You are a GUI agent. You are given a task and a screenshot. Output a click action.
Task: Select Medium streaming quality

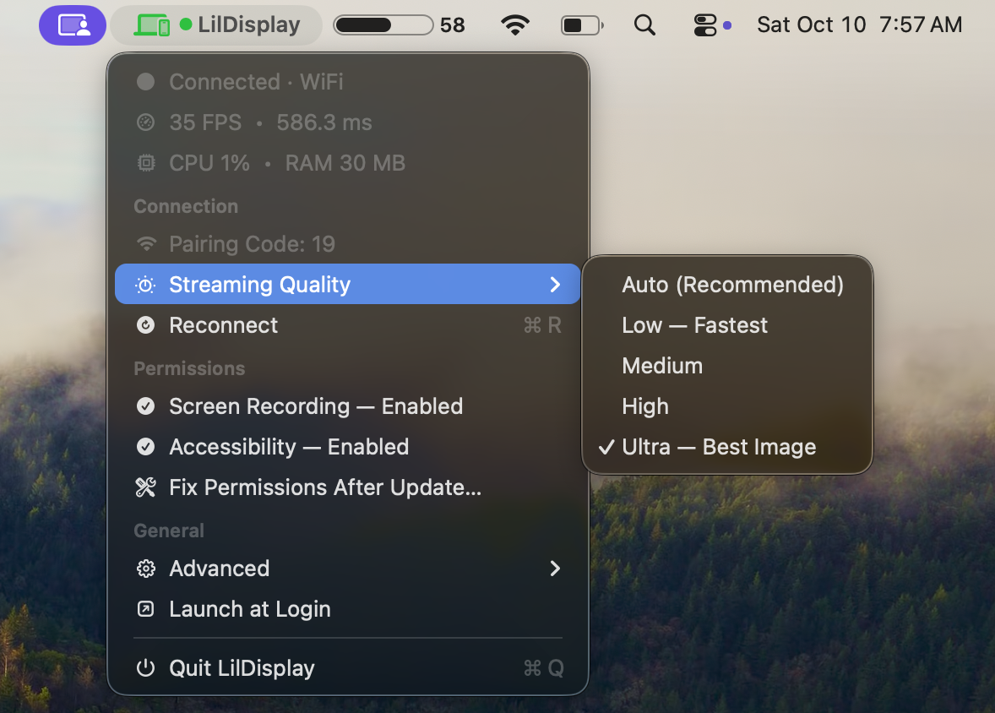pos(727,366)
